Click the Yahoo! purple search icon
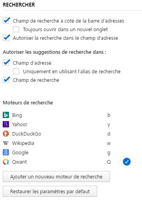Image resolution: width=142 pixels, height=201 pixels. click(x=6, y=124)
